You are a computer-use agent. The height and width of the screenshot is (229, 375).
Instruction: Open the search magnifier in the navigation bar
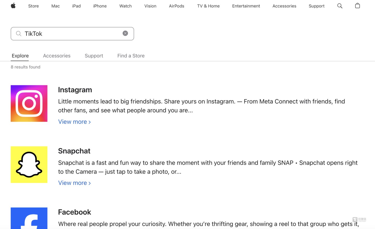tap(340, 6)
